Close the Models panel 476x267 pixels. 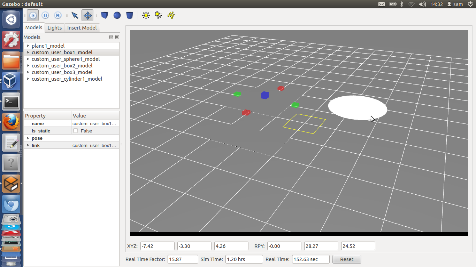(117, 37)
